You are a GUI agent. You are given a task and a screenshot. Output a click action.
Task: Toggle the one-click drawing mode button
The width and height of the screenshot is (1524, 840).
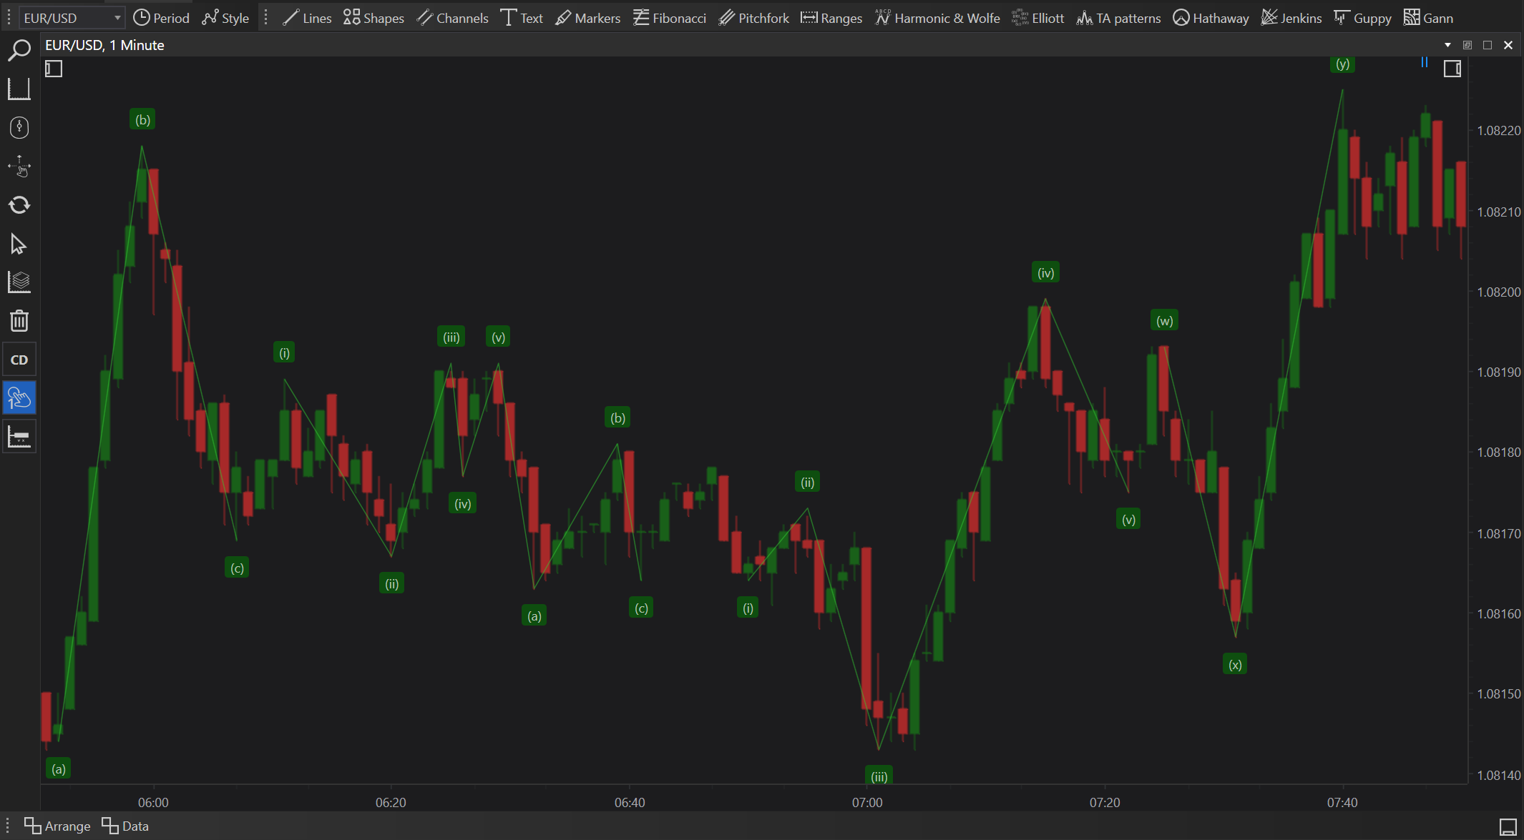[x=19, y=398]
